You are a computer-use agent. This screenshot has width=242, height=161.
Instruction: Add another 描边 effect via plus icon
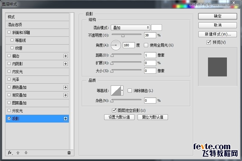tap(66, 56)
